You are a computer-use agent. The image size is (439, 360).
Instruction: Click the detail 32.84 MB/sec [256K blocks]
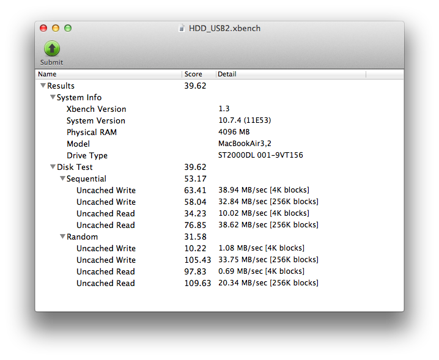(x=268, y=202)
